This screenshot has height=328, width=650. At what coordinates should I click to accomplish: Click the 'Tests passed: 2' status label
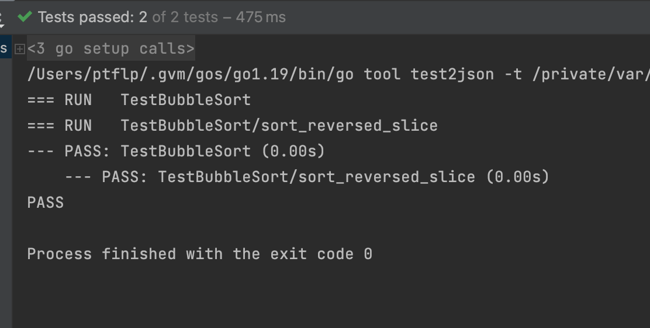click(x=92, y=18)
